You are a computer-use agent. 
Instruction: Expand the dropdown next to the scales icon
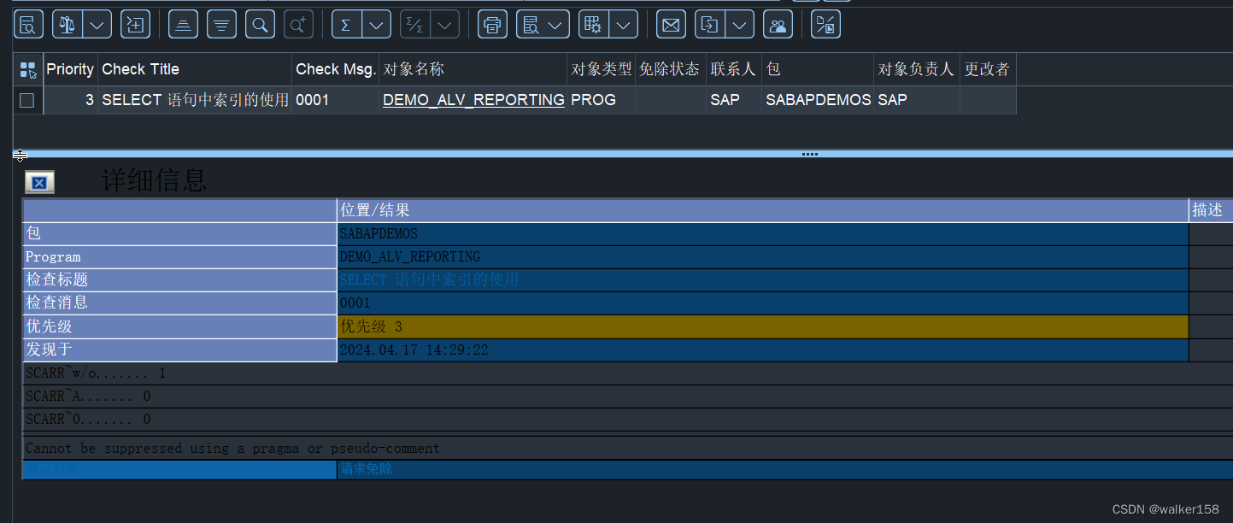click(97, 24)
